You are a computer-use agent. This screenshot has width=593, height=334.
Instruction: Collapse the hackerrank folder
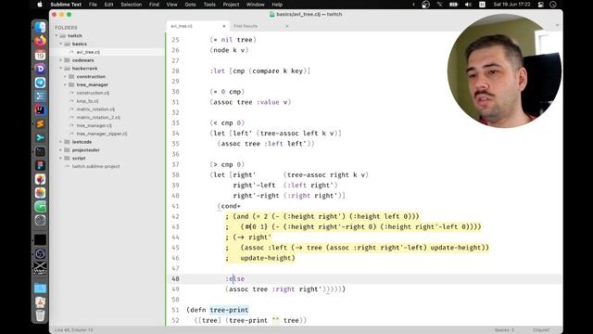coord(61,69)
